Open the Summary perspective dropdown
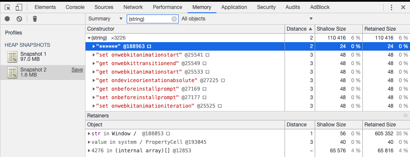The image size is (410, 157). point(105,19)
